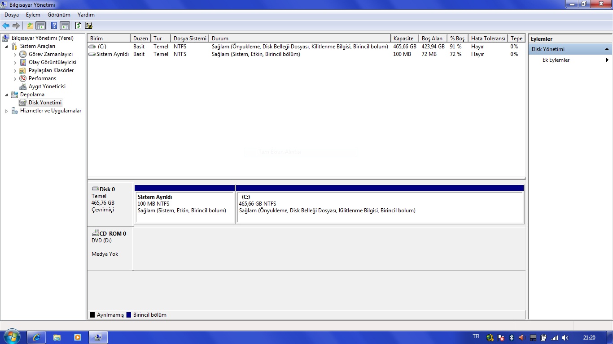
Task: Open Help with the question mark icon
Action: [x=54, y=26]
